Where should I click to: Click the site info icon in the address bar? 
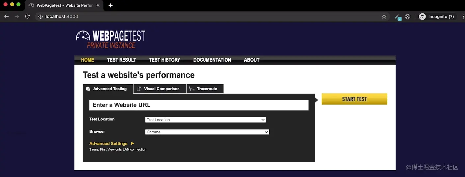pos(41,16)
